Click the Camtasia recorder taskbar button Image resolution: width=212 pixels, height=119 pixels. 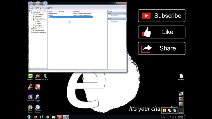pos(60,117)
